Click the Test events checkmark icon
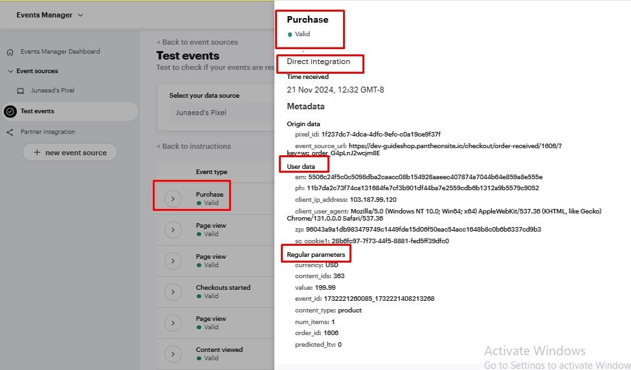This screenshot has height=370, width=631. tap(10, 111)
